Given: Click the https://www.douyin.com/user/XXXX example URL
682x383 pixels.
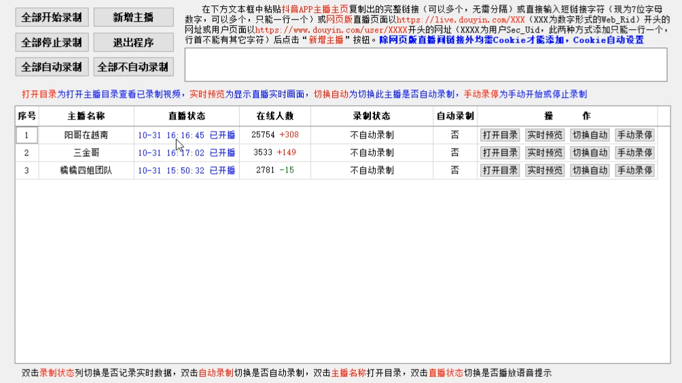Looking at the screenshot, I should point(331,30).
